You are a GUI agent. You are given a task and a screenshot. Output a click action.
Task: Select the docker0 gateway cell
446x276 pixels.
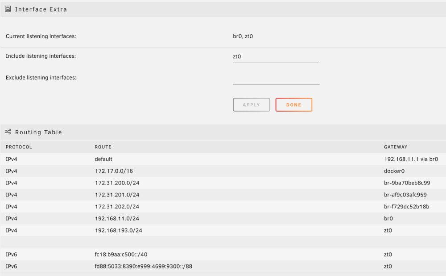pyautogui.click(x=394, y=171)
